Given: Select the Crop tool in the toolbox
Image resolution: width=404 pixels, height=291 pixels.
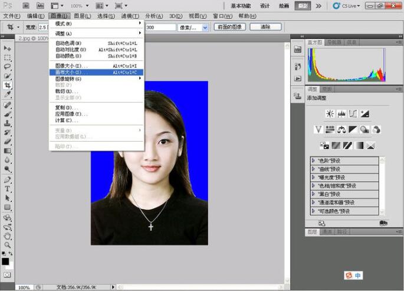Looking at the screenshot, I should click(8, 86).
